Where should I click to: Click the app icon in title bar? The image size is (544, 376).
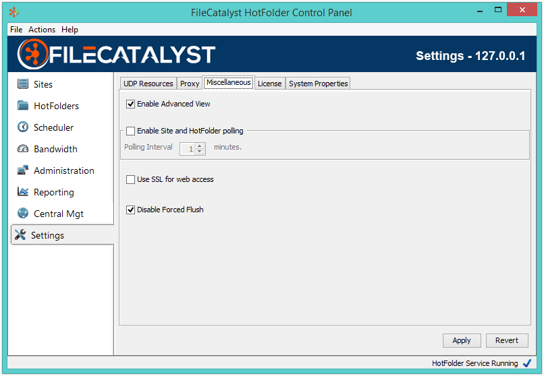14,12
